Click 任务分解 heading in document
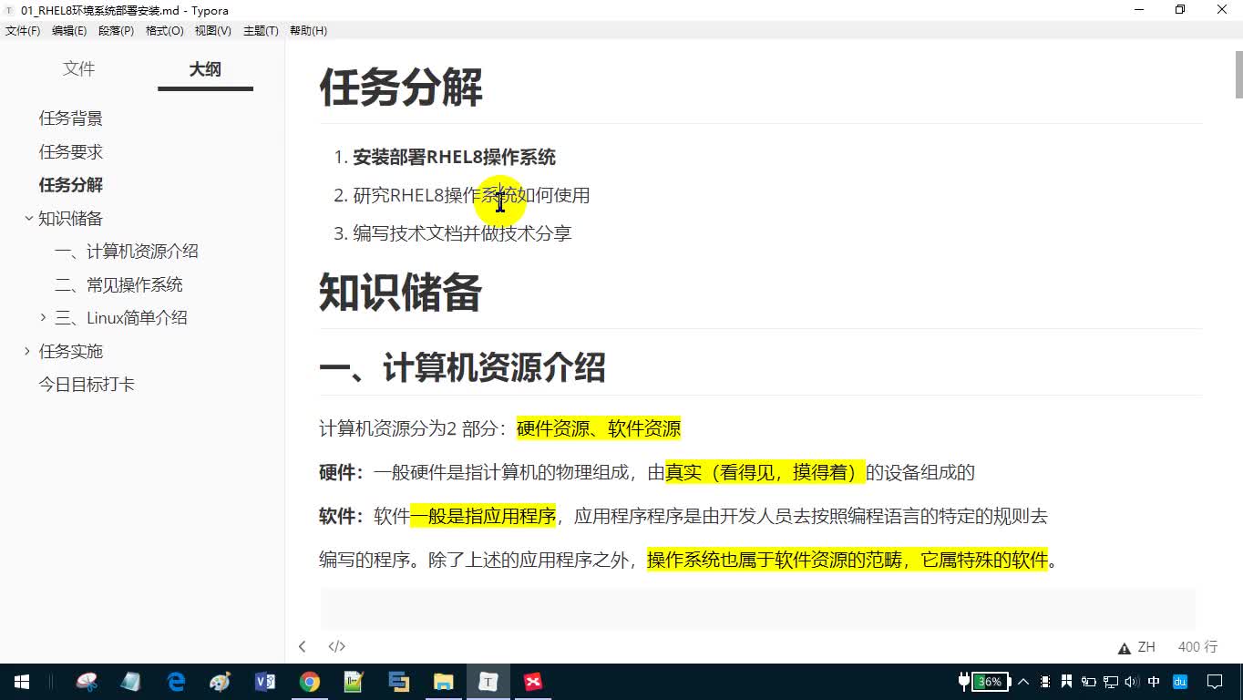Image resolution: width=1243 pixels, height=700 pixels. [401, 88]
